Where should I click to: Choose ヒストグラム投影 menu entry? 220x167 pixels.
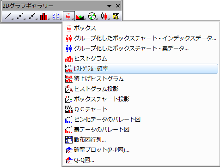(141, 89)
